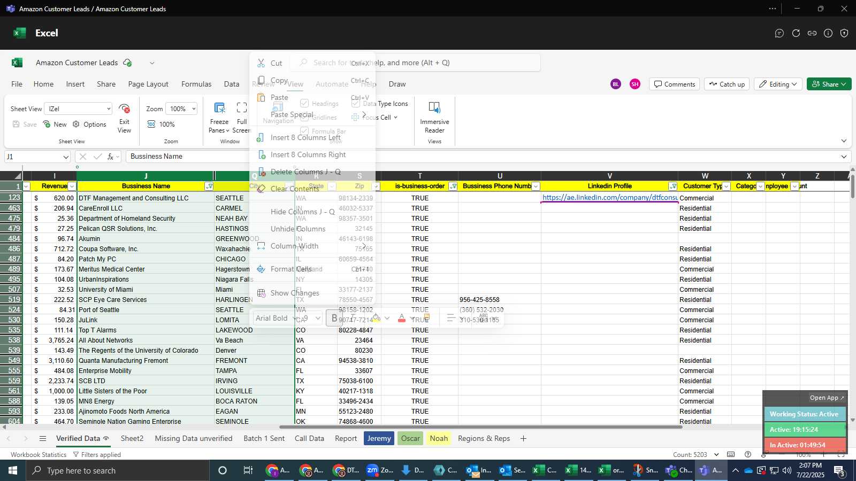Image resolution: width=856 pixels, height=481 pixels.
Task: Click the Exit View icon
Action: click(x=124, y=108)
